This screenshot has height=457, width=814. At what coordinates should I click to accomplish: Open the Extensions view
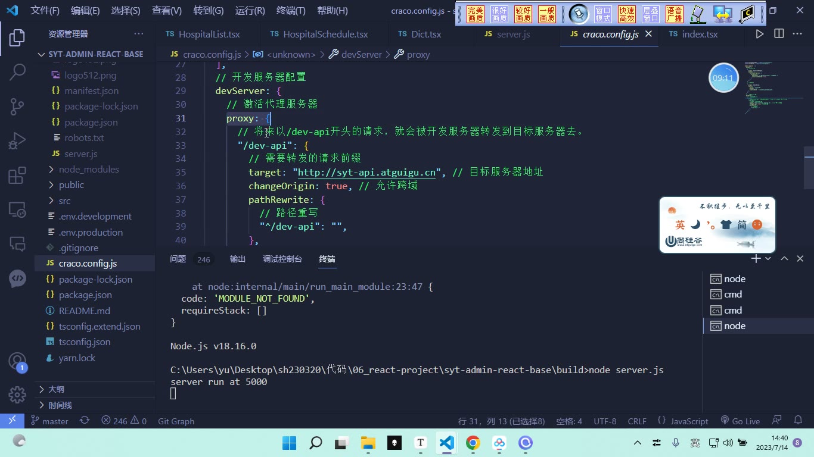coord(17,176)
